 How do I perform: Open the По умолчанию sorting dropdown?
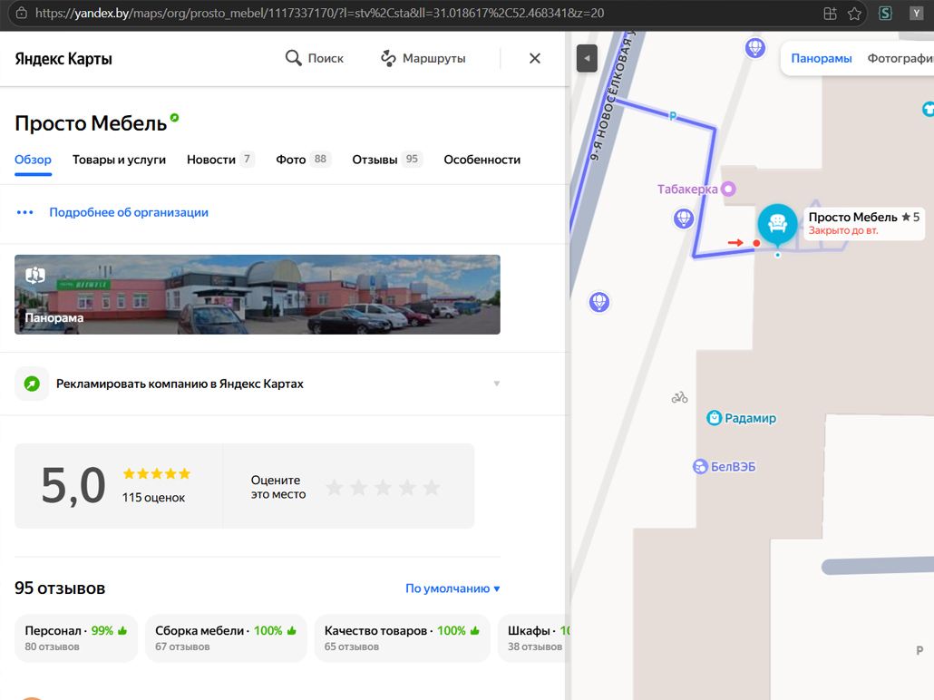click(452, 588)
